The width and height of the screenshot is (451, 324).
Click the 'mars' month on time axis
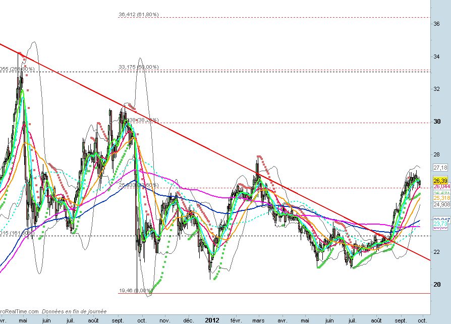coord(258,320)
